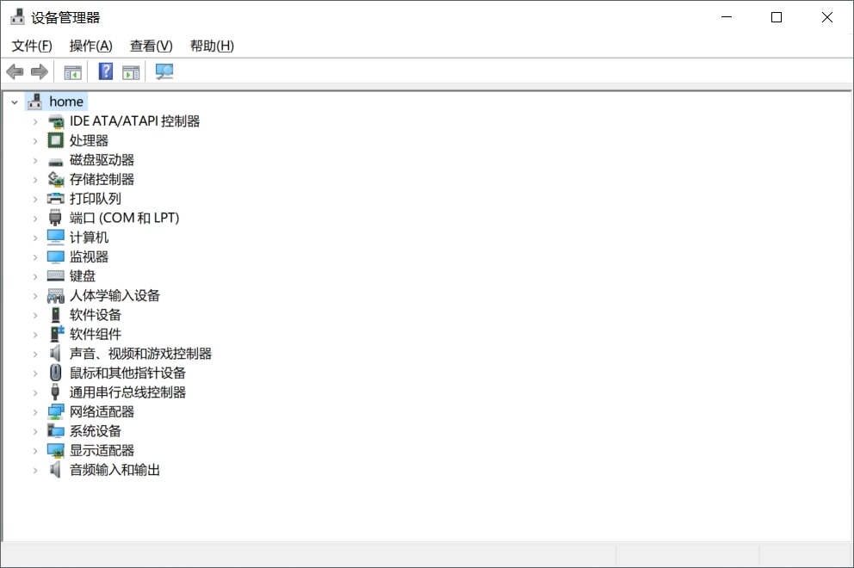Click the show/hide console tree icon

[x=72, y=71]
